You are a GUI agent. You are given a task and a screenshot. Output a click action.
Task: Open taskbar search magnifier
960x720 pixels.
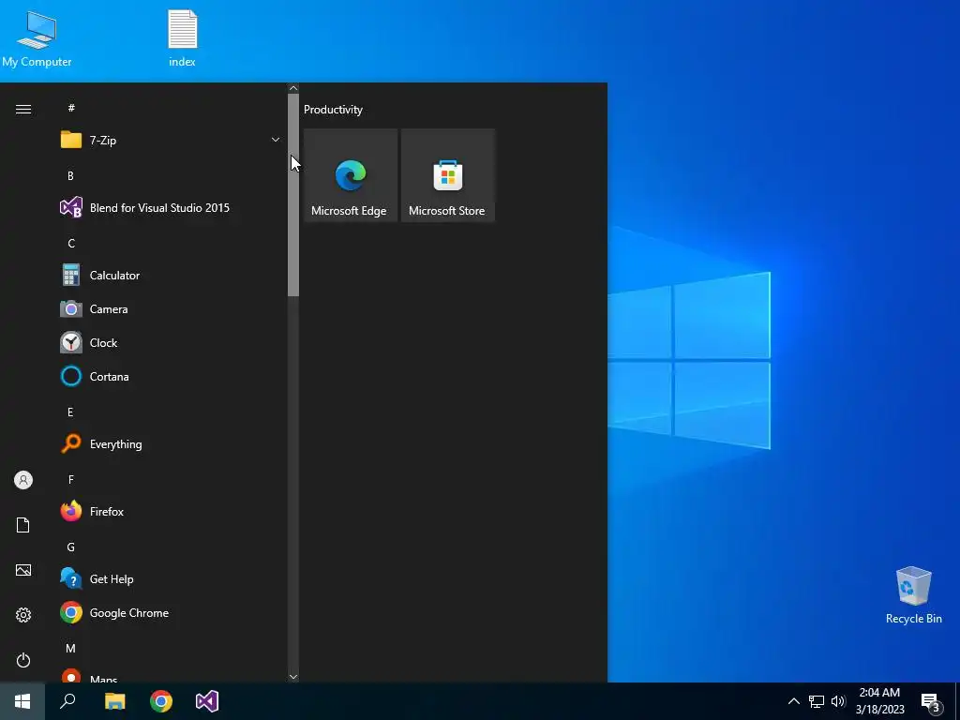point(67,701)
